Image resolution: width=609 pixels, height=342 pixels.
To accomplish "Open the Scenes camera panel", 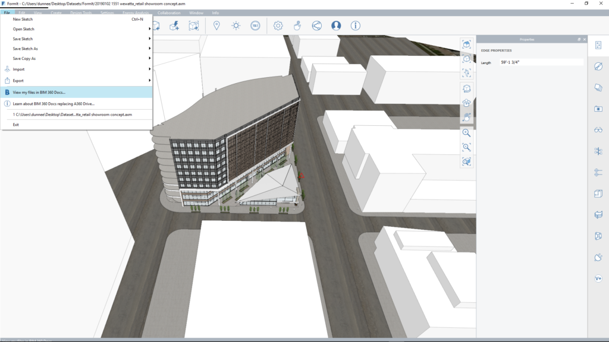I will point(598,109).
